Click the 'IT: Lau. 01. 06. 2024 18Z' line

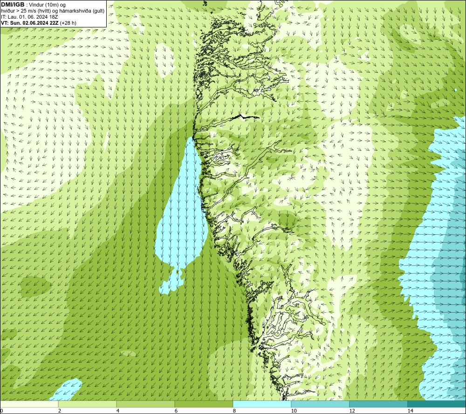[29, 17]
